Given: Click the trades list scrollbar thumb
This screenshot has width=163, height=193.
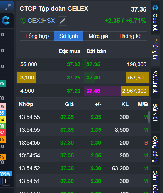Looking at the screenshot, I should tap(149, 117).
